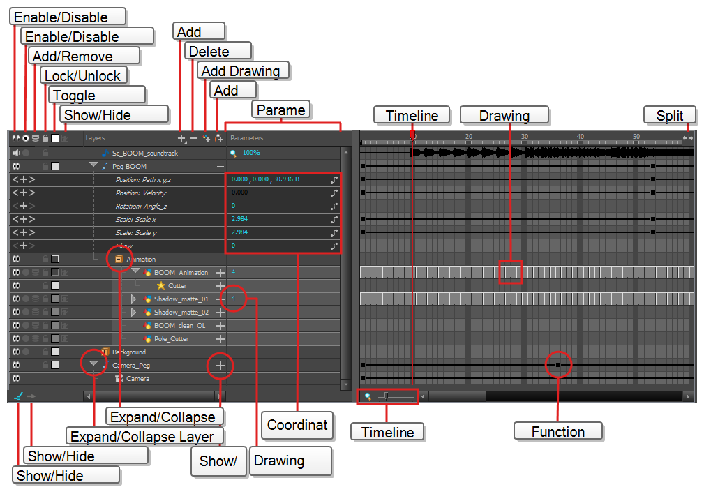This screenshot has width=704, height=494.
Task: Click the Delete Layers minus button
Action: 194,139
